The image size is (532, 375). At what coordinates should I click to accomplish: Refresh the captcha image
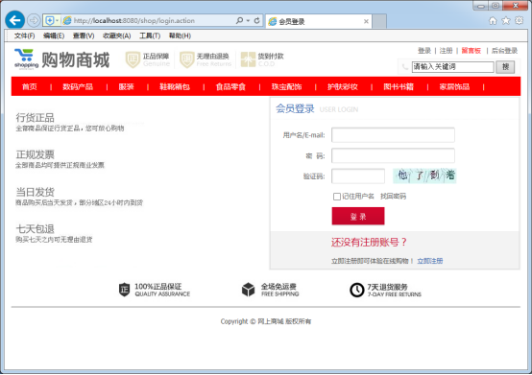tap(424, 176)
